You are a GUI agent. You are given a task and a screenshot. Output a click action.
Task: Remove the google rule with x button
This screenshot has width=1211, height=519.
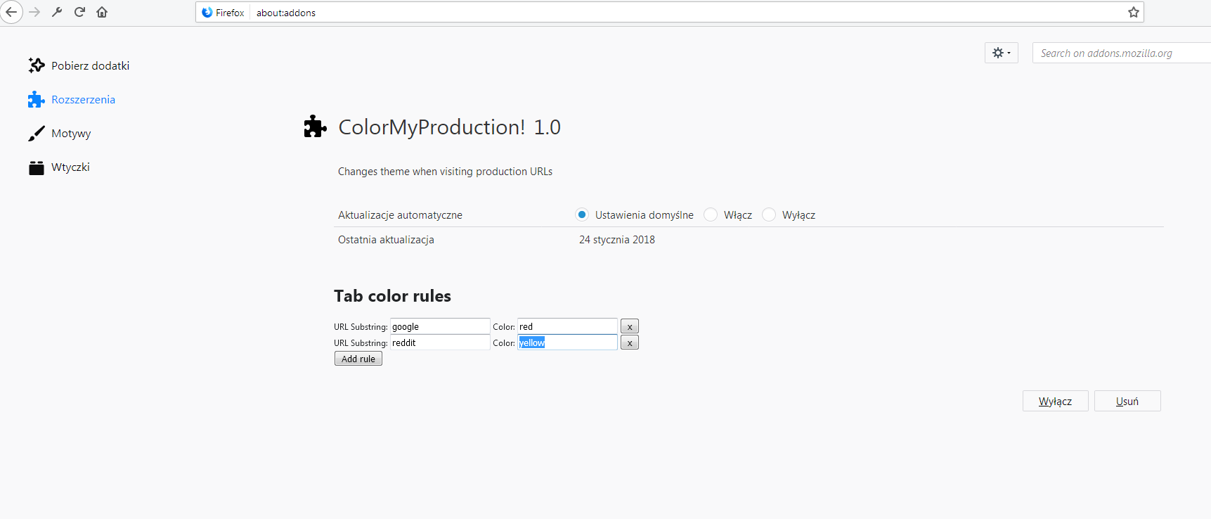pyautogui.click(x=629, y=326)
